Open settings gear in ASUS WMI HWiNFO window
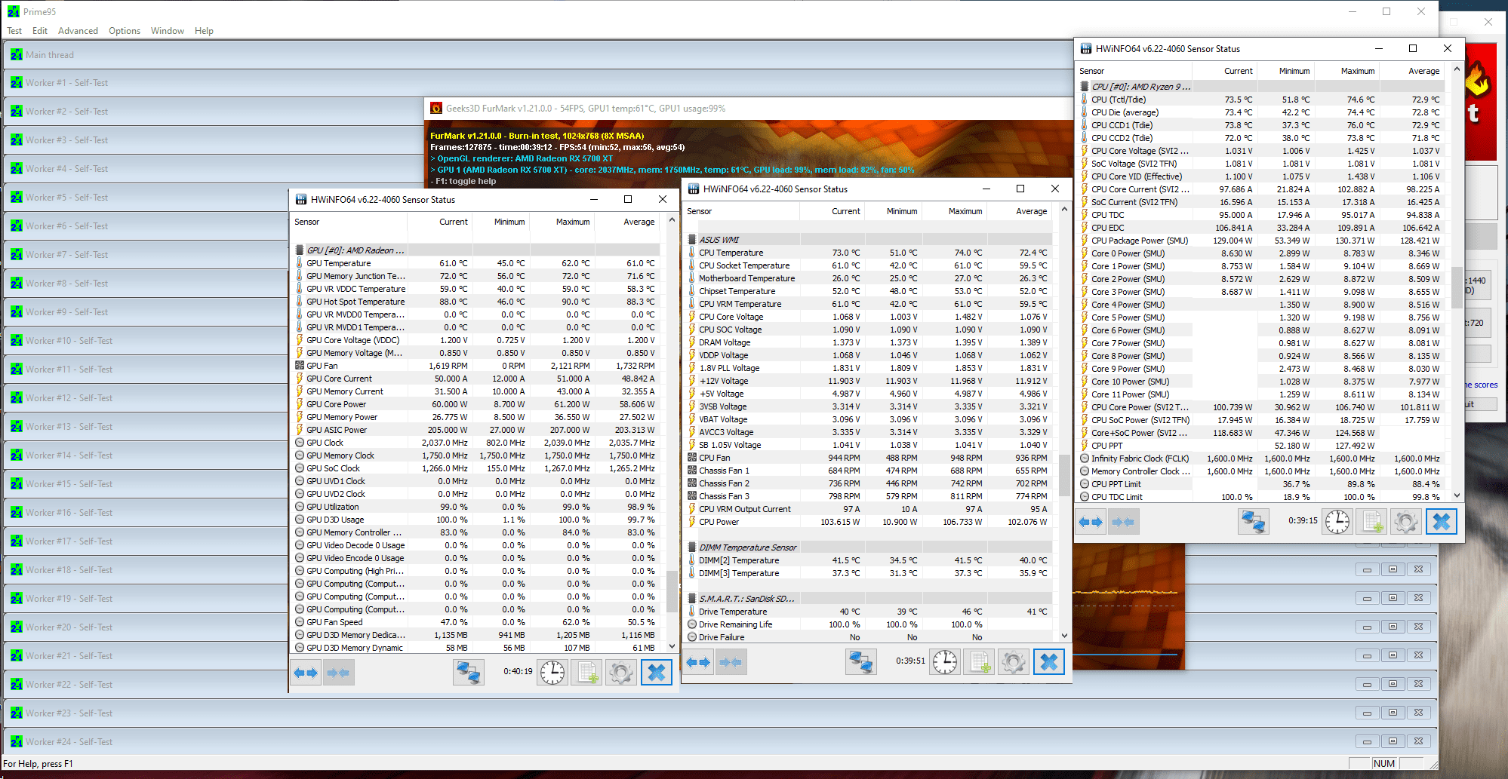1508x779 pixels. click(1014, 662)
